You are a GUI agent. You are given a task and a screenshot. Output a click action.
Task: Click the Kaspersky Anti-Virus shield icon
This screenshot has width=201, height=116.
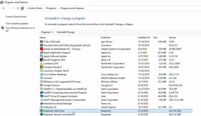(42, 111)
